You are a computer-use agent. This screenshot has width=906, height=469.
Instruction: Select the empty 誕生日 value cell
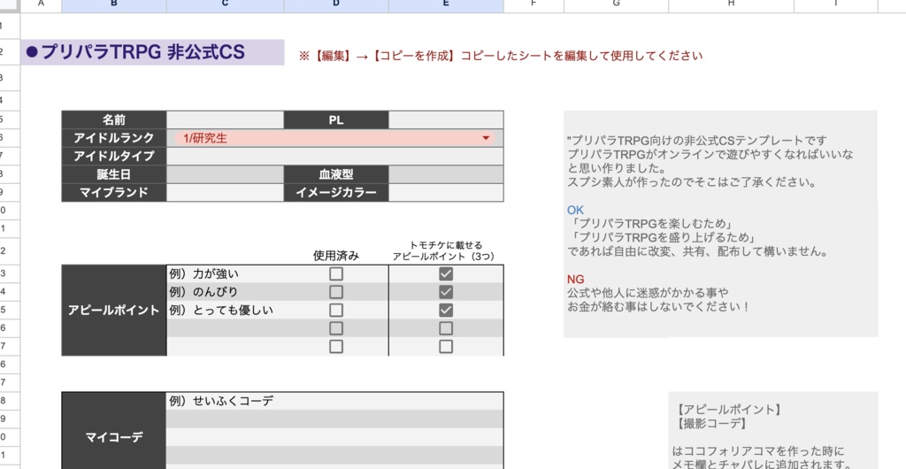225,174
